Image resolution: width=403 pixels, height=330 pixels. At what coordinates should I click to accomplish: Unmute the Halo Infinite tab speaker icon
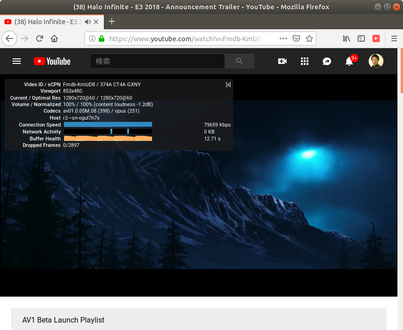pyautogui.click(x=88, y=21)
